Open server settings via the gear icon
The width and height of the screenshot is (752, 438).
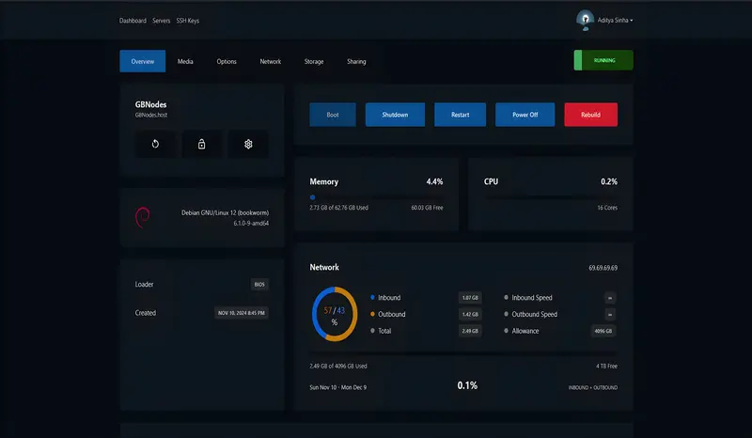point(248,144)
